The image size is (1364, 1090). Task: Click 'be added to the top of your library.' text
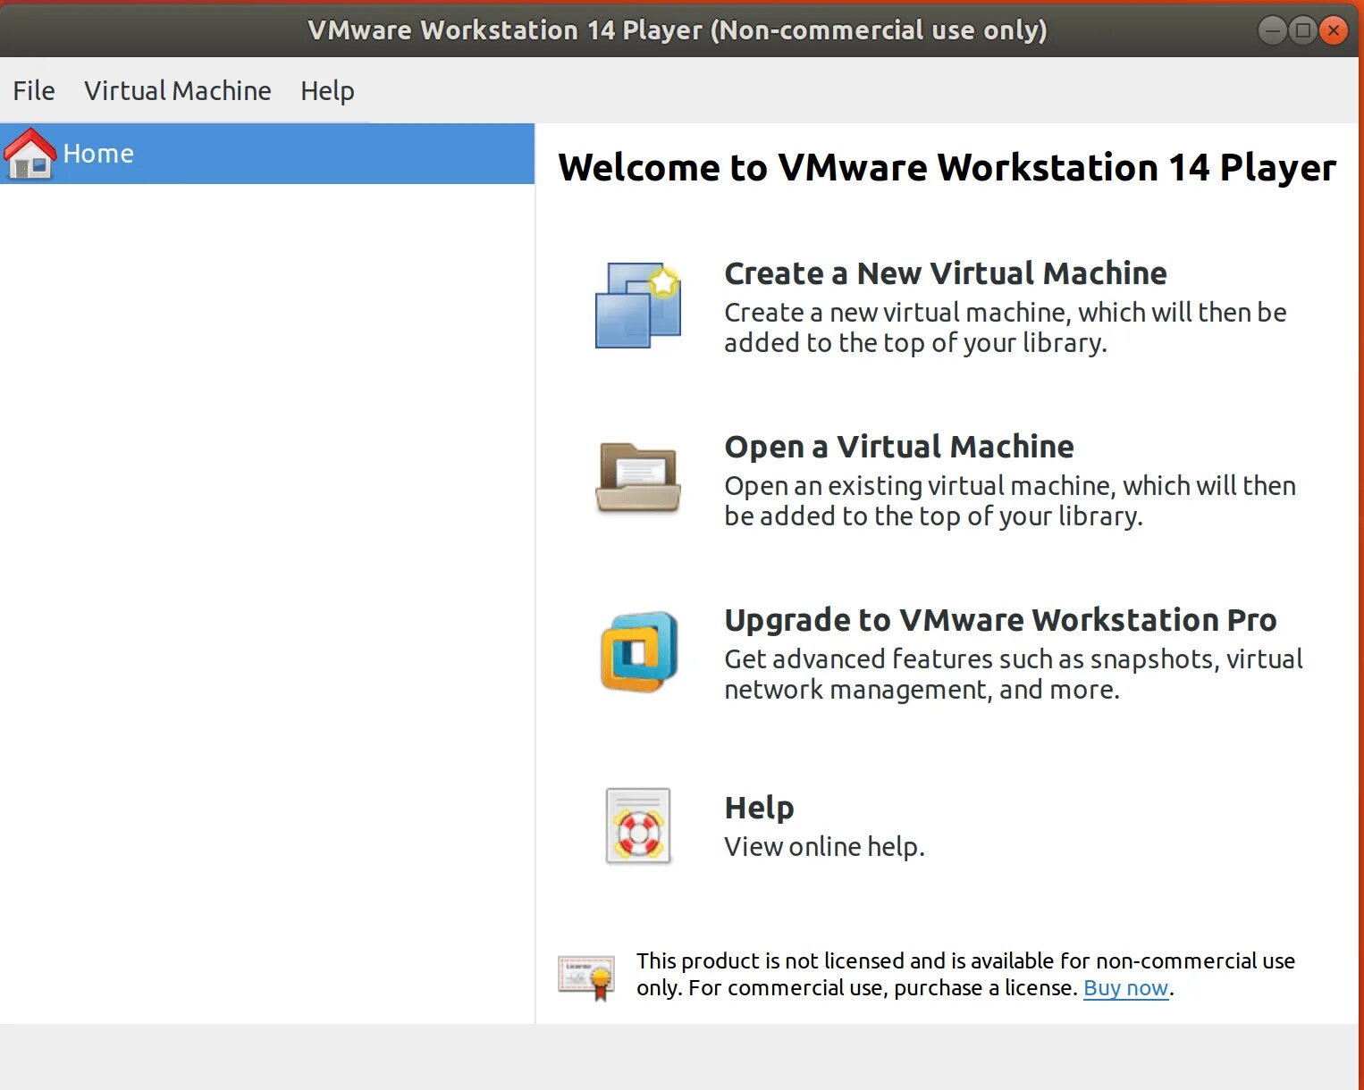point(933,516)
